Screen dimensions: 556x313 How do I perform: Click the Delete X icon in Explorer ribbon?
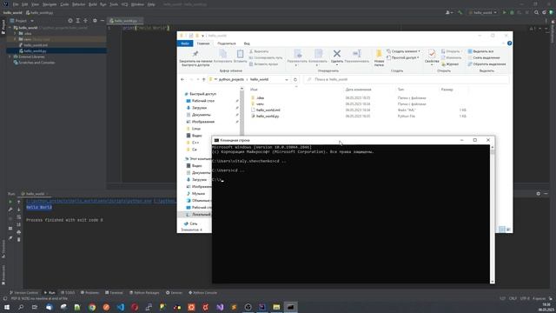pos(337,54)
